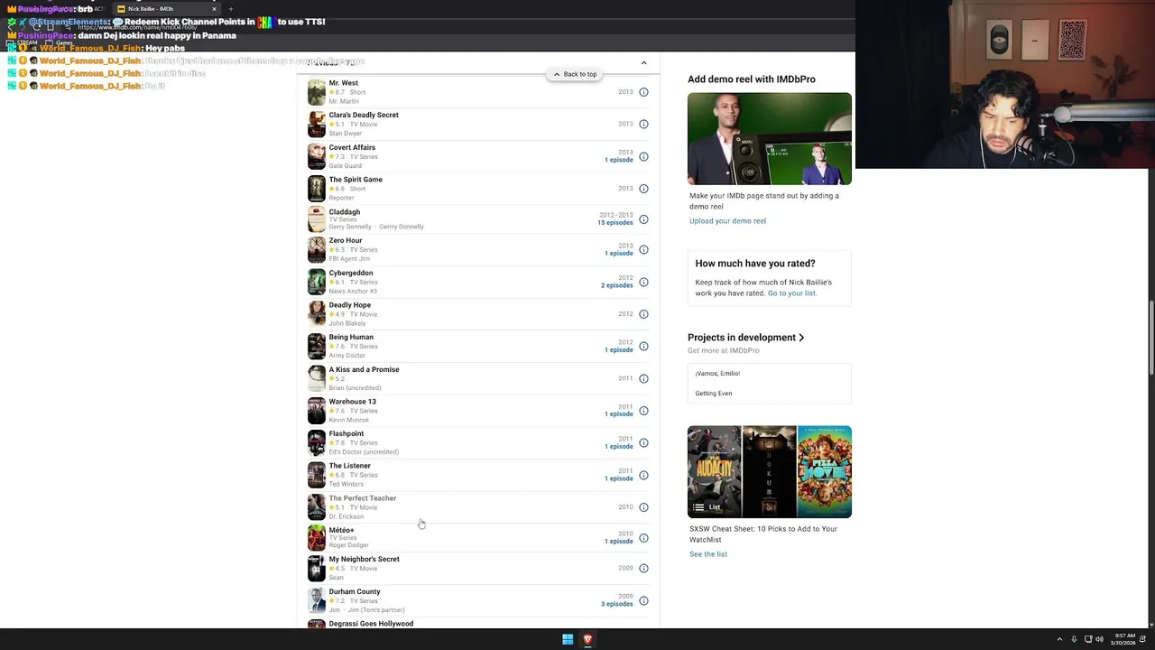Image resolution: width=1155 pixels, height=650 pixels.
Task: Show info for Covert Affairs row
Action: pyautogui.click(x=643, y=157)
